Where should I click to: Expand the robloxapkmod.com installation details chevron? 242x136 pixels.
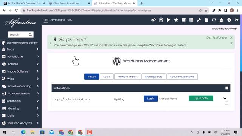tap(225, 98)
